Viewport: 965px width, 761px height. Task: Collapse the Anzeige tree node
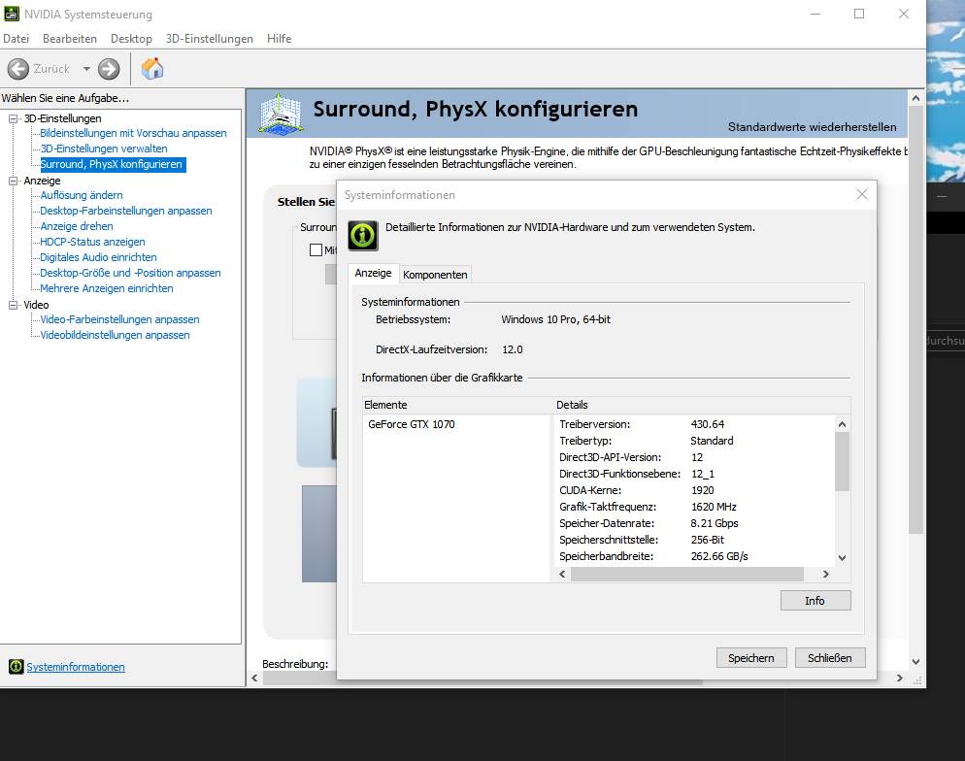coord(13,181)
